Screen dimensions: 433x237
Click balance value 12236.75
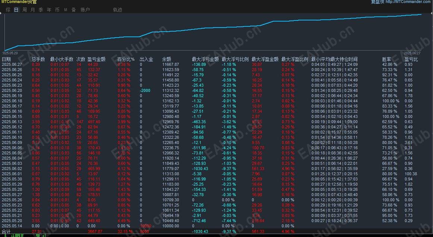click(170, 148)
